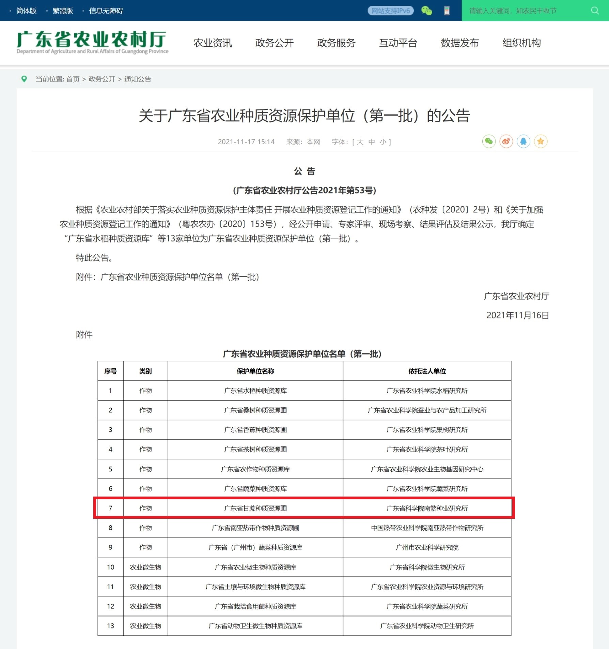Click the attachment line 附件：广东省农业种质资源保护单位名单
Viewport: 609px width, 649px height.
click(168, 277)
